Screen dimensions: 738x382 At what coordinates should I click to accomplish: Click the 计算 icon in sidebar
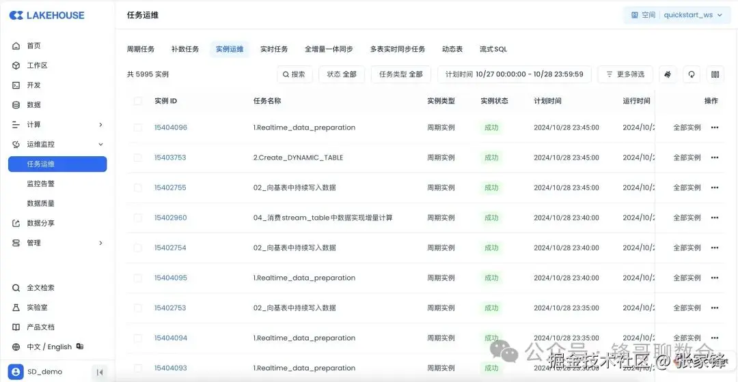pos(16,125)
